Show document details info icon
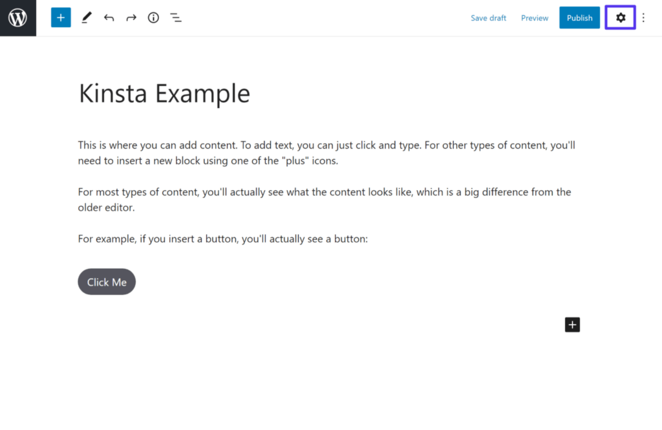 (x=153, y=18)
